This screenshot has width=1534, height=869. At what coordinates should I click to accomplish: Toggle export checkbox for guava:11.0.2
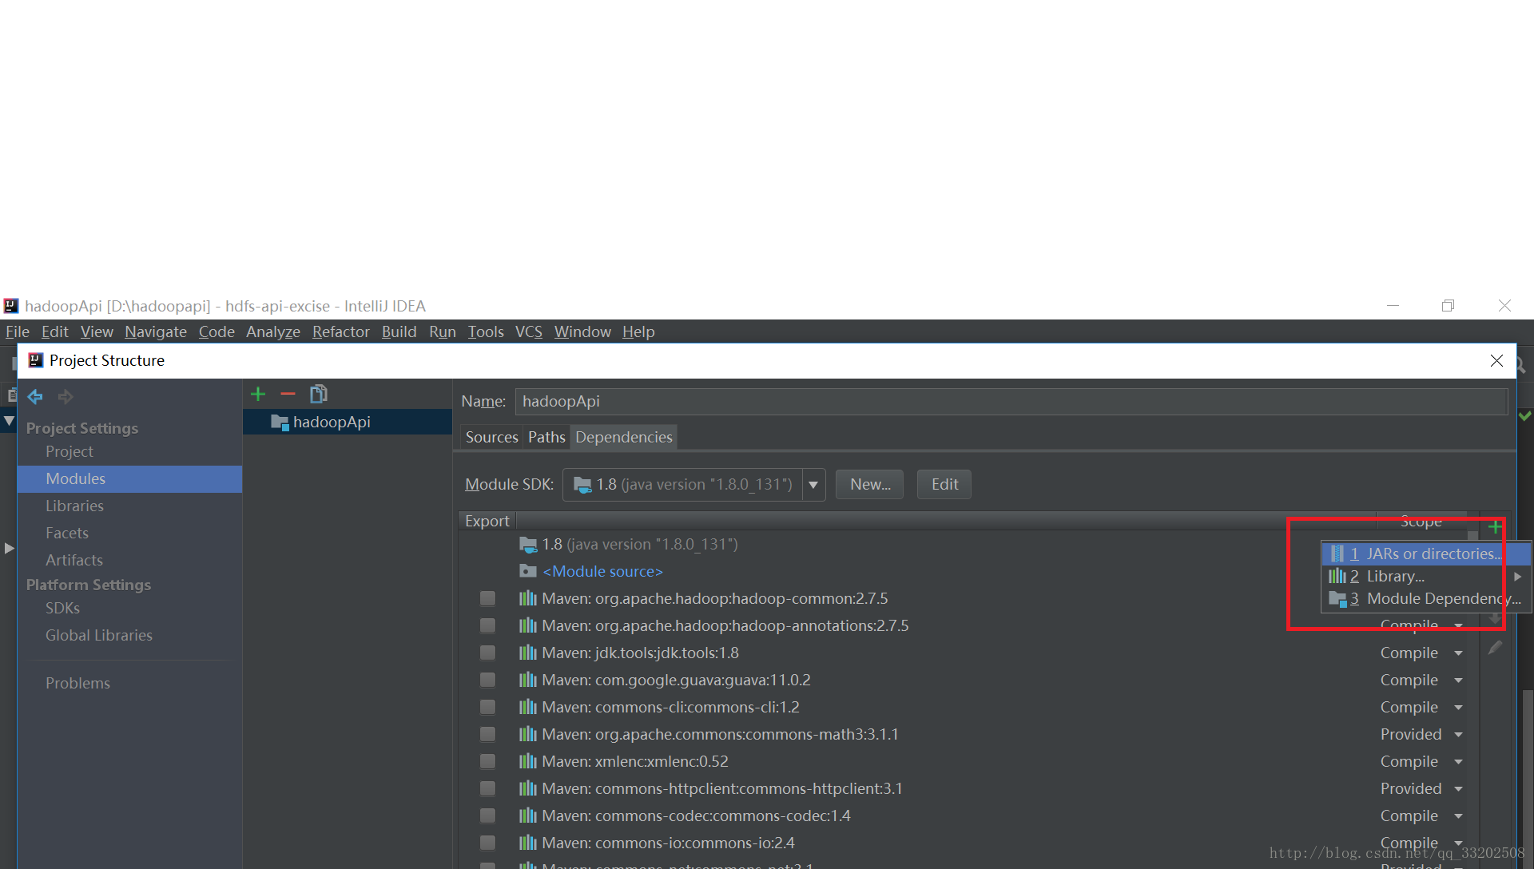pos(487,680)
